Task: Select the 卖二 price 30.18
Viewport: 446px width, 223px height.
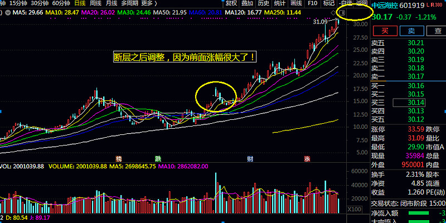Action: pos(416,68)
